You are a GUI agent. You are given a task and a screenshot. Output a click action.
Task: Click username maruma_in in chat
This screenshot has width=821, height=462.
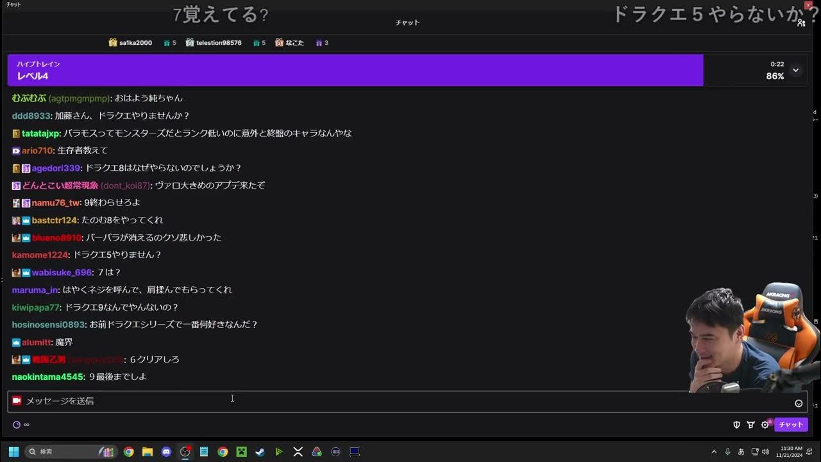35,290
